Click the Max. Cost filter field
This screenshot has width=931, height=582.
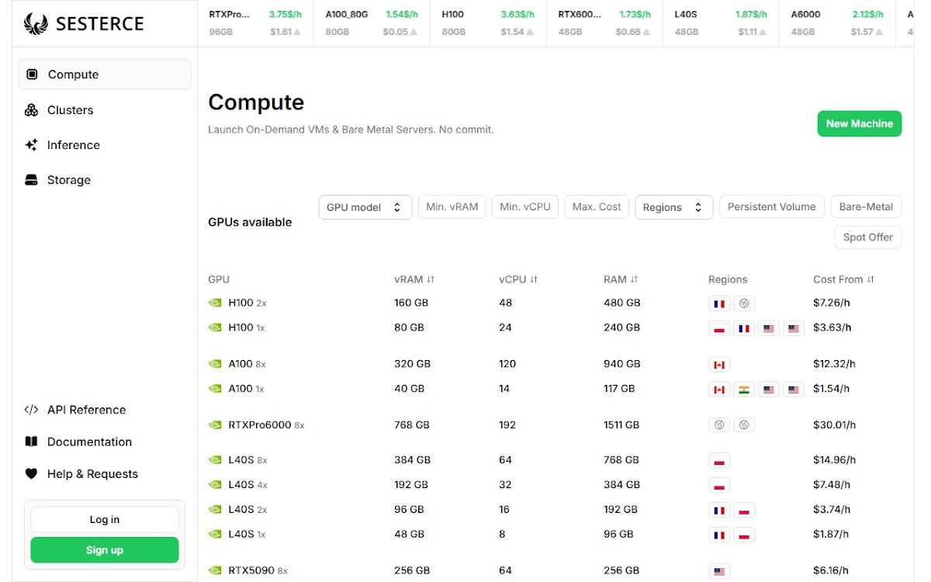click(597, 207)
